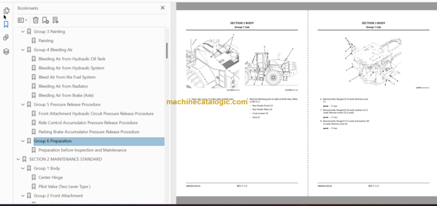Open Preparation before Inspection and Maintenance bookmark
Screen dimensions: 437x206
(x=83, y=150)
